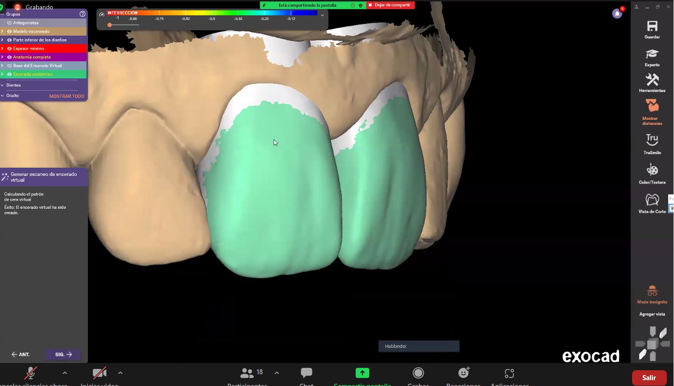Open the Zoom notifications bell
The height and width of the screenshot is (386, 674).
[617, 14]
